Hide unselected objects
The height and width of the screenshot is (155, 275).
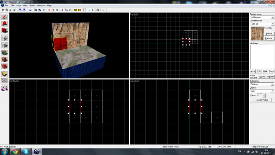53,10
